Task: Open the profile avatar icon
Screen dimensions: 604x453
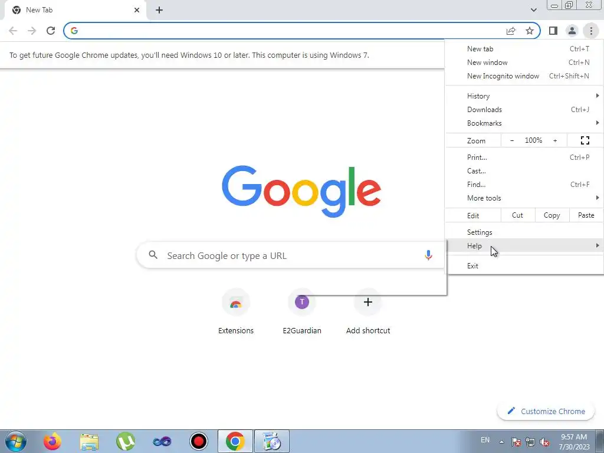Action: (x=572, y=31)
